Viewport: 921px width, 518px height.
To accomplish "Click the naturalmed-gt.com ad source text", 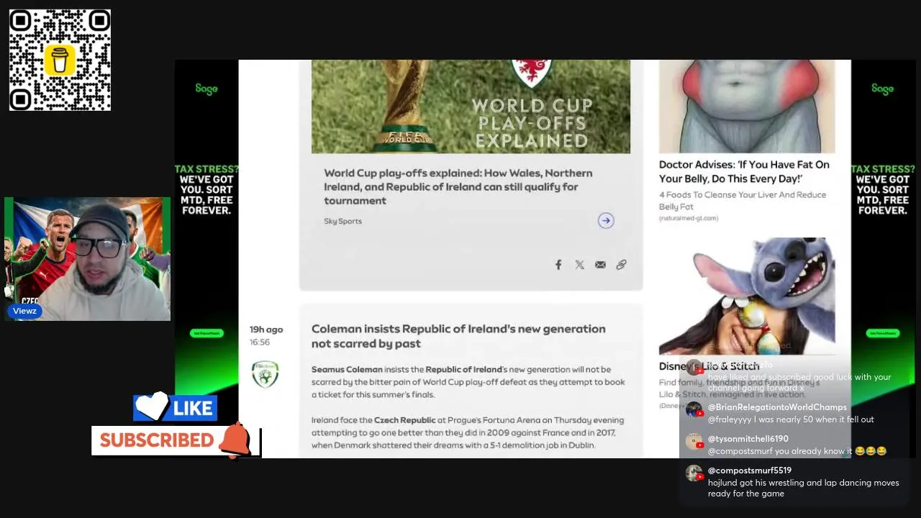I will click(x=689, y=218).
